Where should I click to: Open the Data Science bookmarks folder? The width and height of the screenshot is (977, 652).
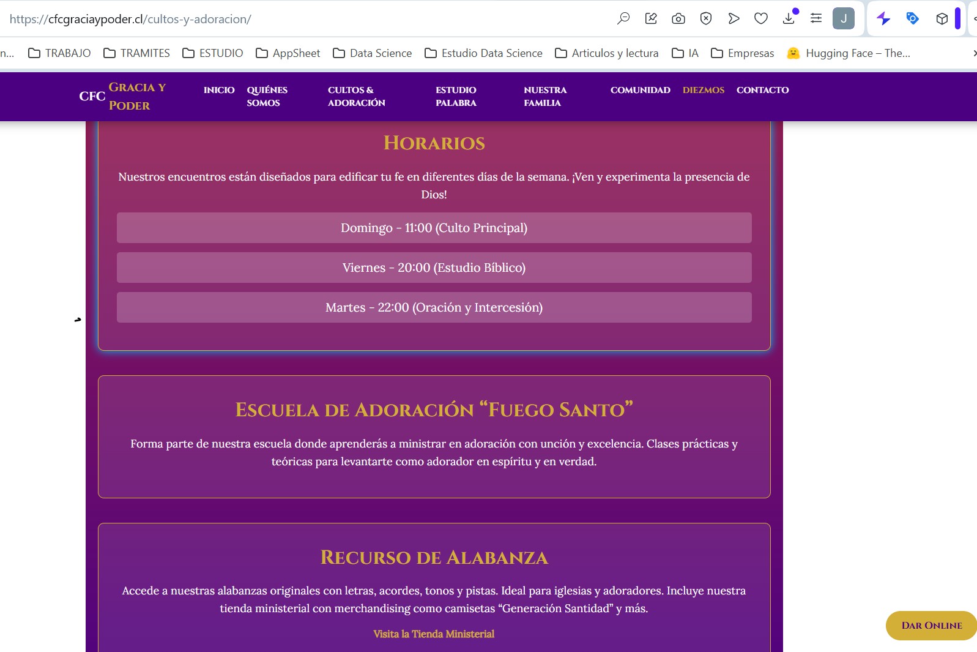click(x=372, y=53)
